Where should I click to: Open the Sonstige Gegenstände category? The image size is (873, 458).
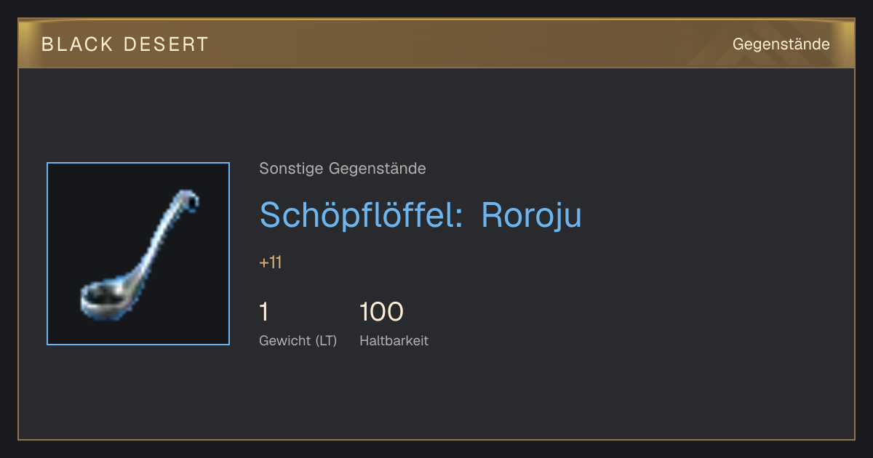[x=343, y=169]
